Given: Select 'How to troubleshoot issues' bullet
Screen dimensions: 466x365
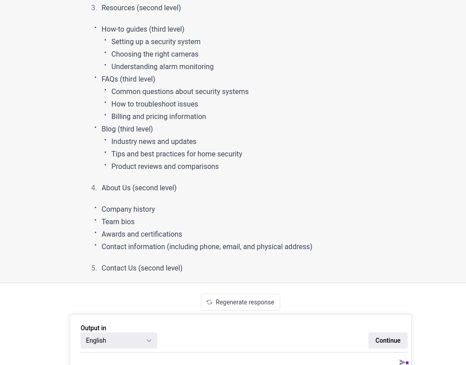Looking at the screenshot, I should [154, 104].
